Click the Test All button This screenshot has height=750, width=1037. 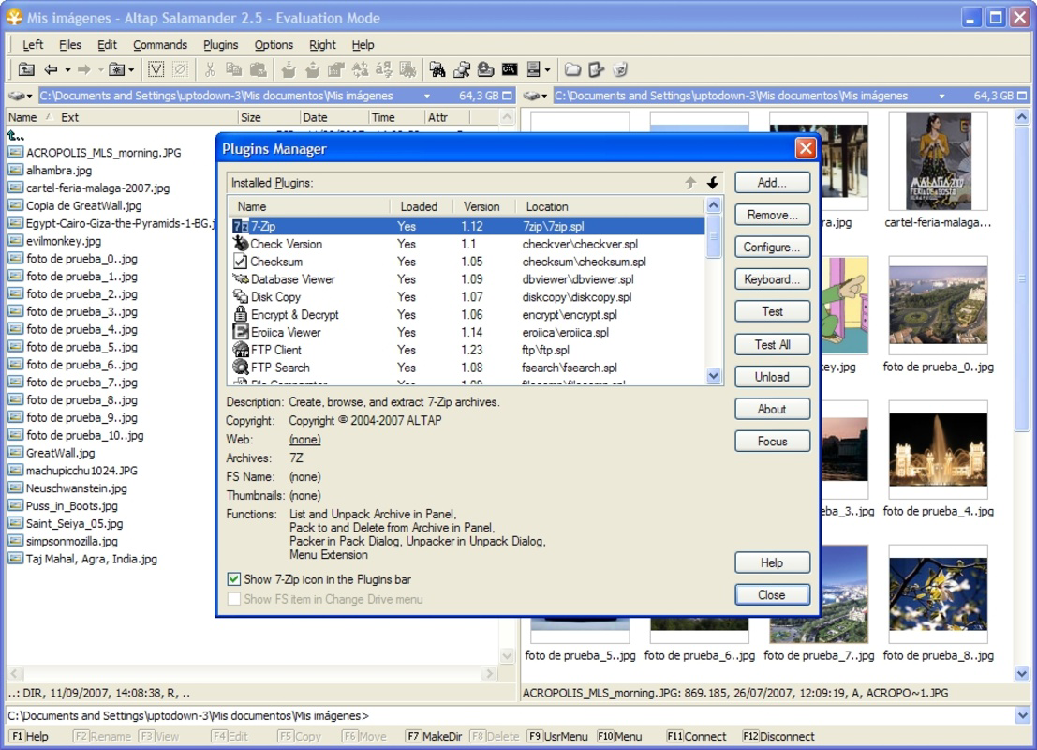[x=772, y=344]
